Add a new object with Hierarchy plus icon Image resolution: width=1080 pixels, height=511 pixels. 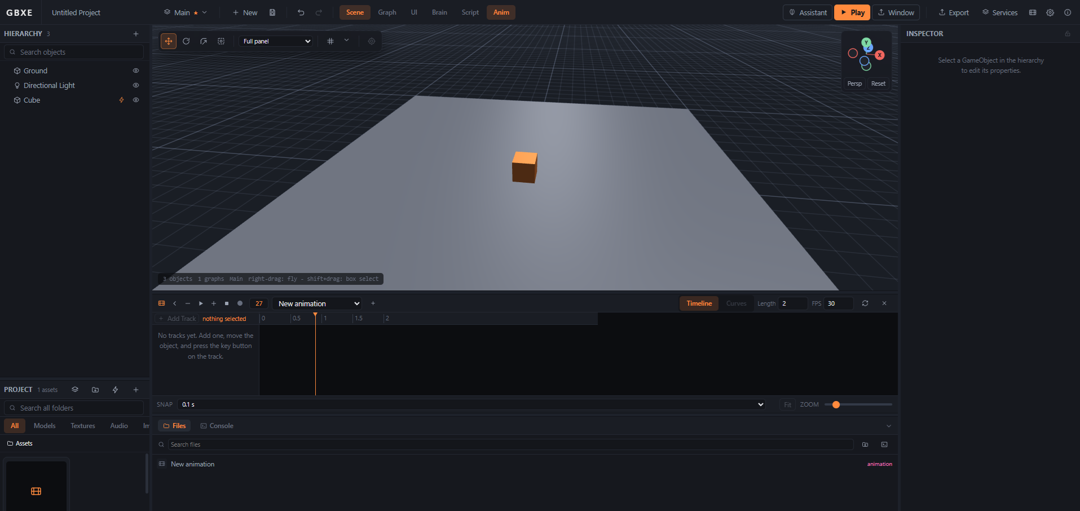click(136, 34)
